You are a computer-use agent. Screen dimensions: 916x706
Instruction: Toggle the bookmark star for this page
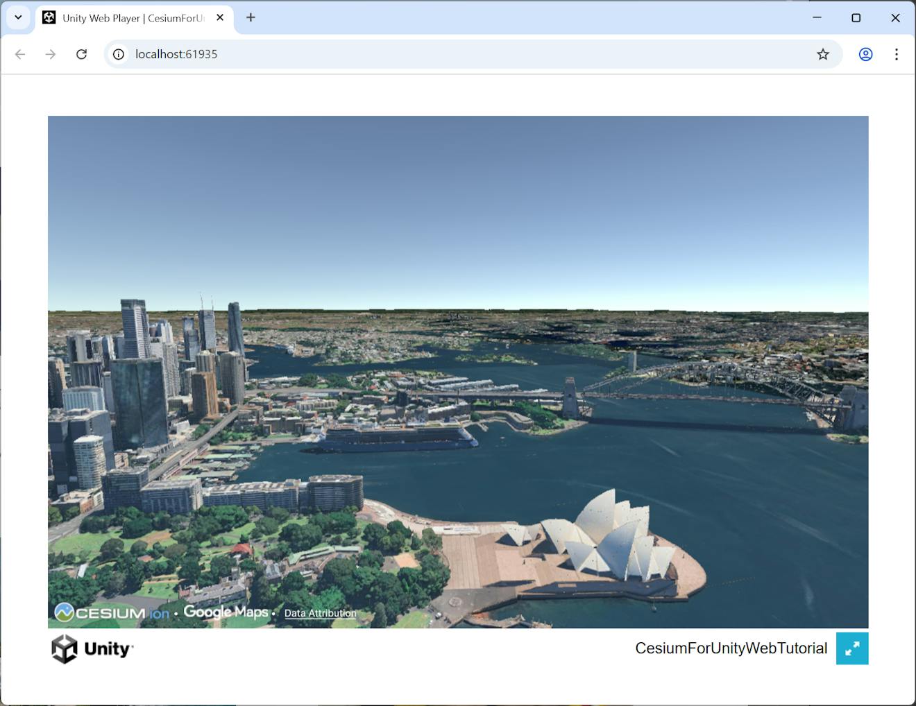click(x=823, y=53)
